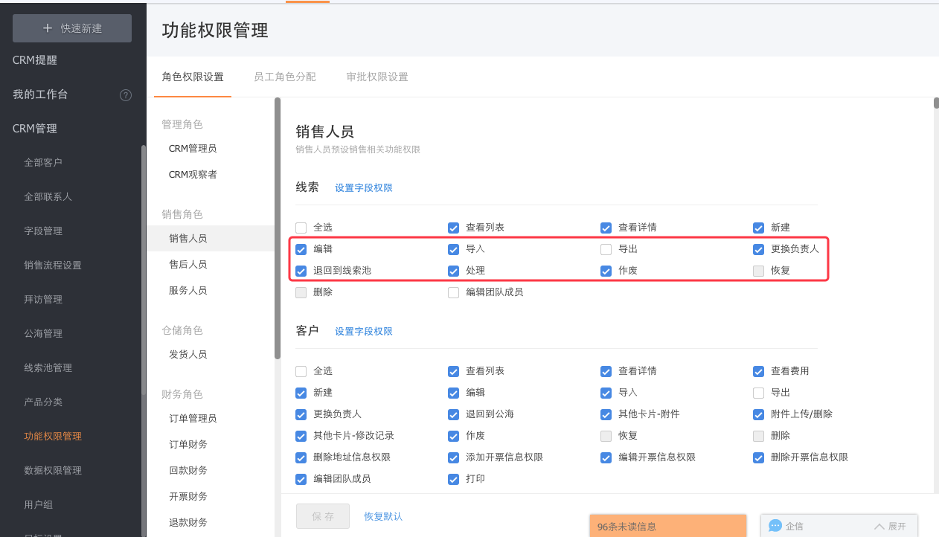Uncheck 查看详情 under 线索
Screen dimensions: 939x537
point(606,228)
